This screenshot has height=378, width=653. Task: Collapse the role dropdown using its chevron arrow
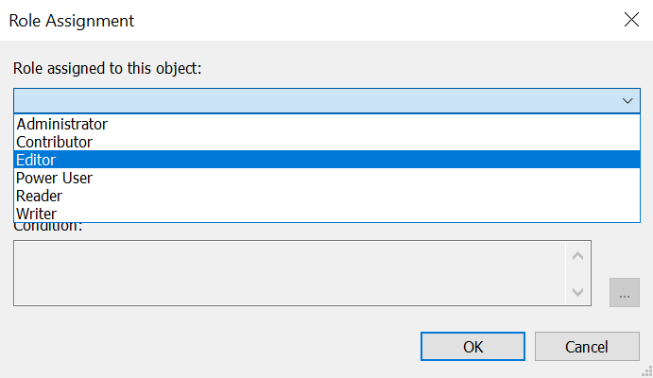click(x=627, y=100)
